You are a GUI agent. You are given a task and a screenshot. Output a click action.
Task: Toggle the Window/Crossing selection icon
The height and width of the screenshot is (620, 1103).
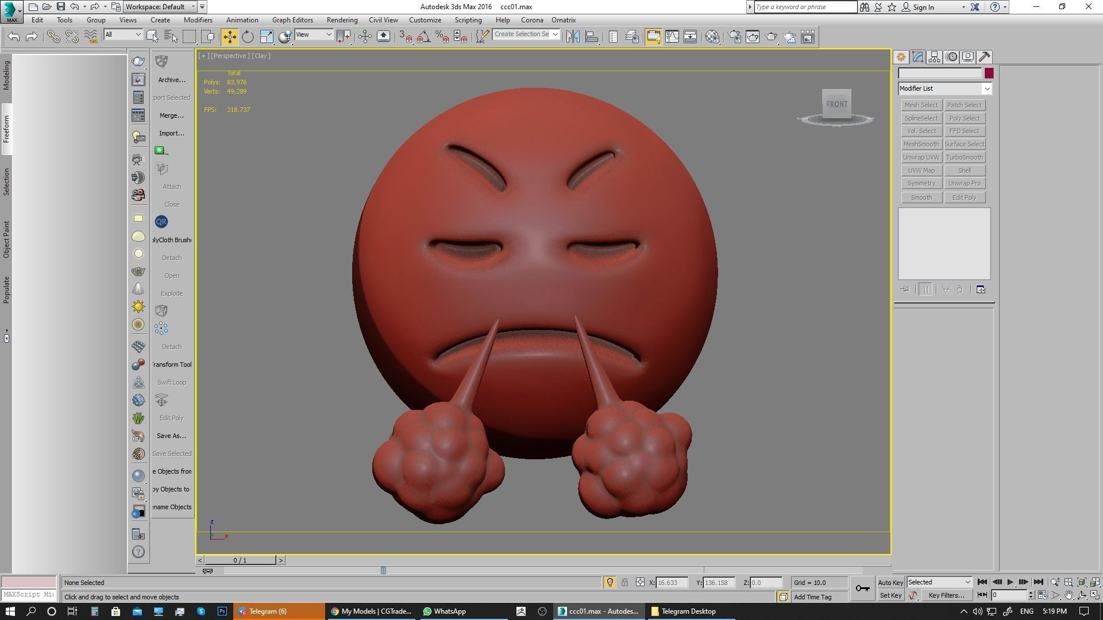(x=208, y=37)
